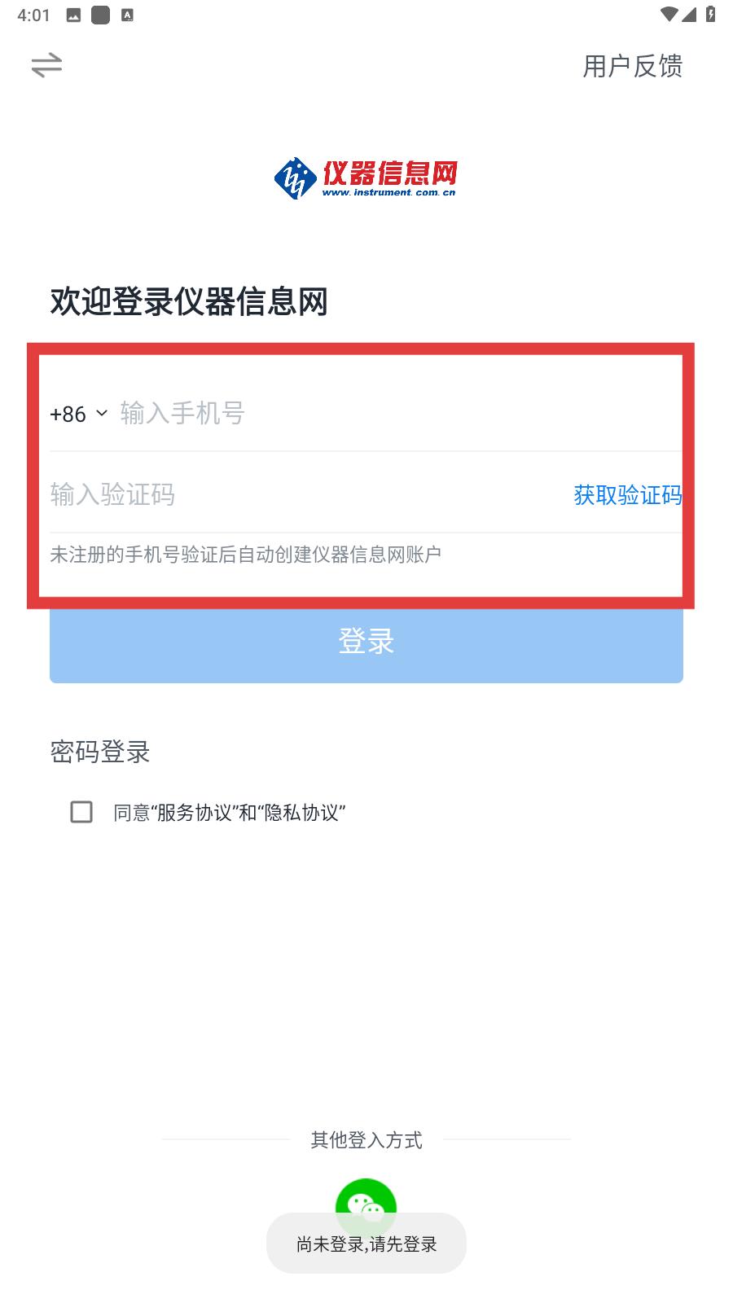Tap the cellular signal icon
Image resolution: width=733 pixels, height=1303 pixels.
click(689, 14)
